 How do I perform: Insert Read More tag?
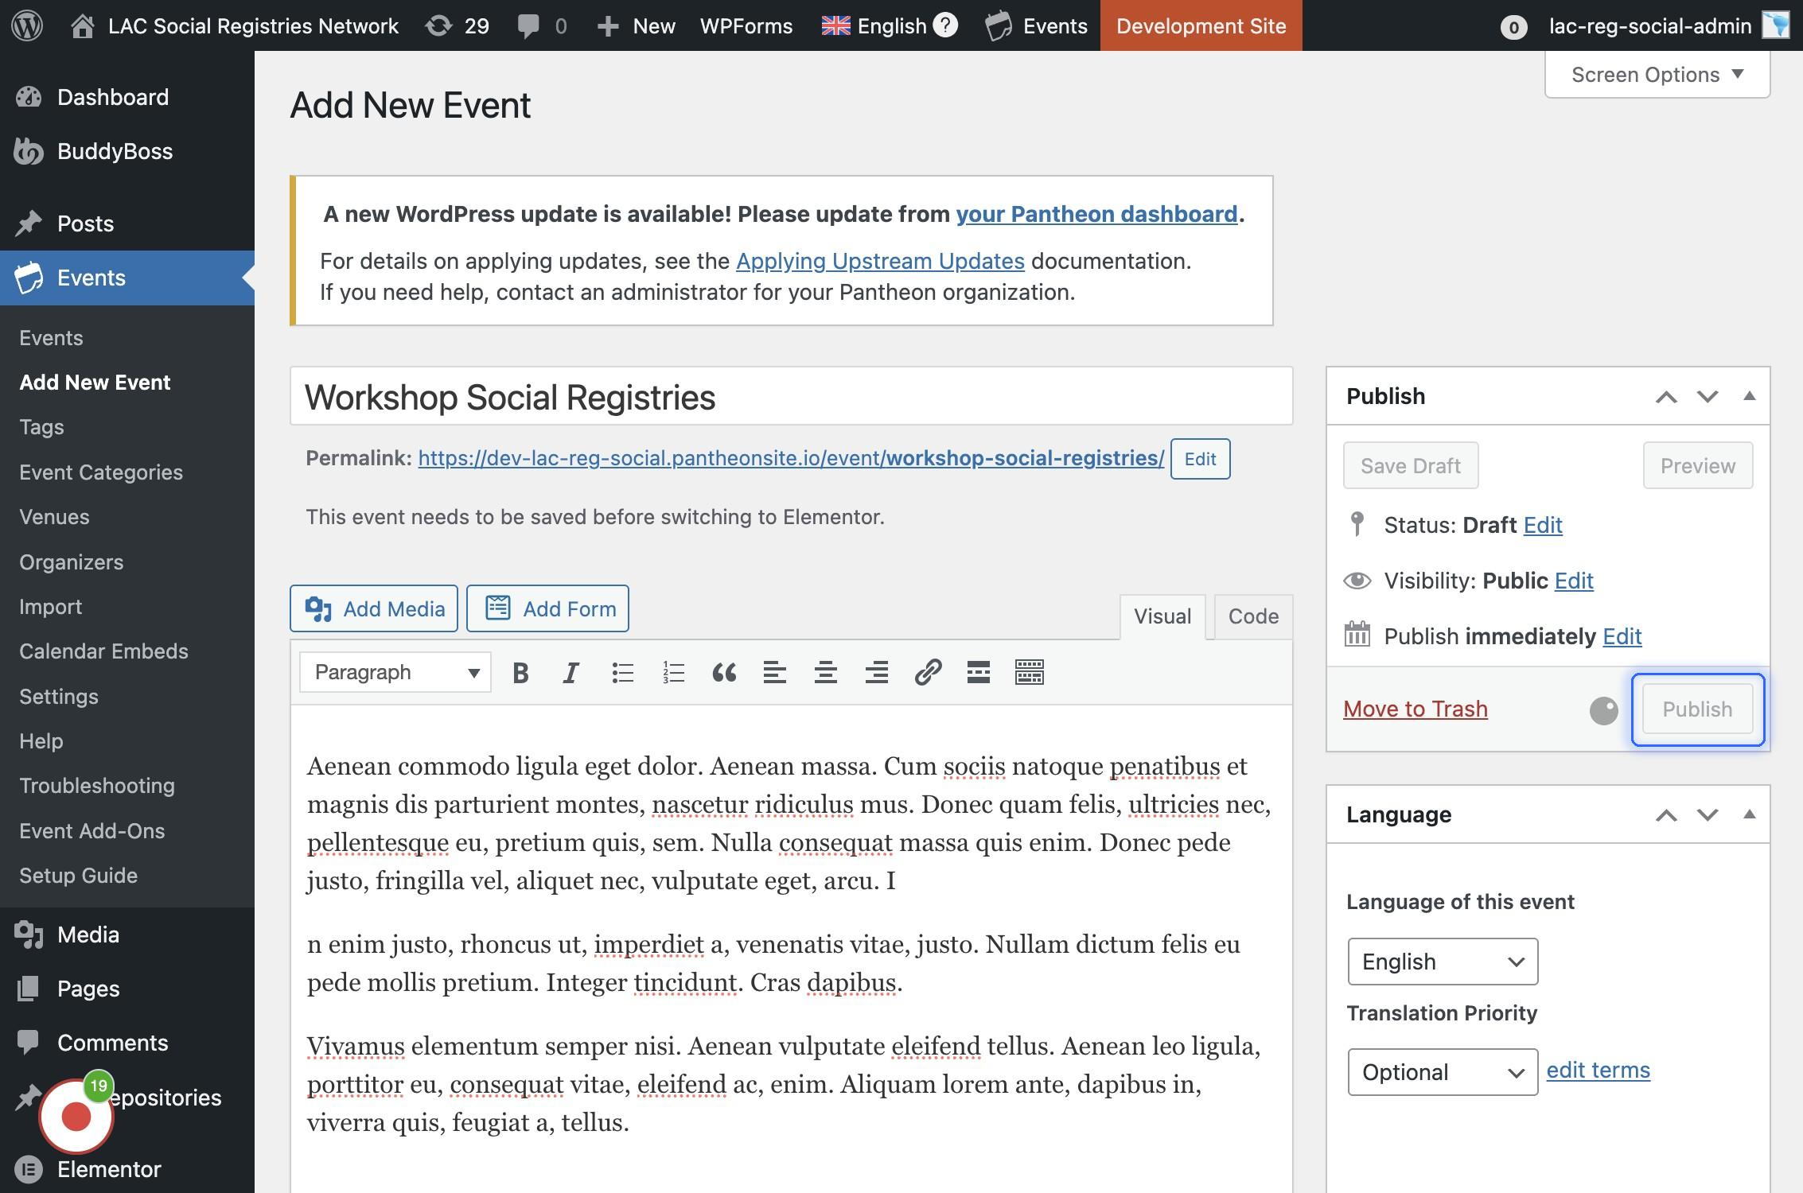pos(978,673)
